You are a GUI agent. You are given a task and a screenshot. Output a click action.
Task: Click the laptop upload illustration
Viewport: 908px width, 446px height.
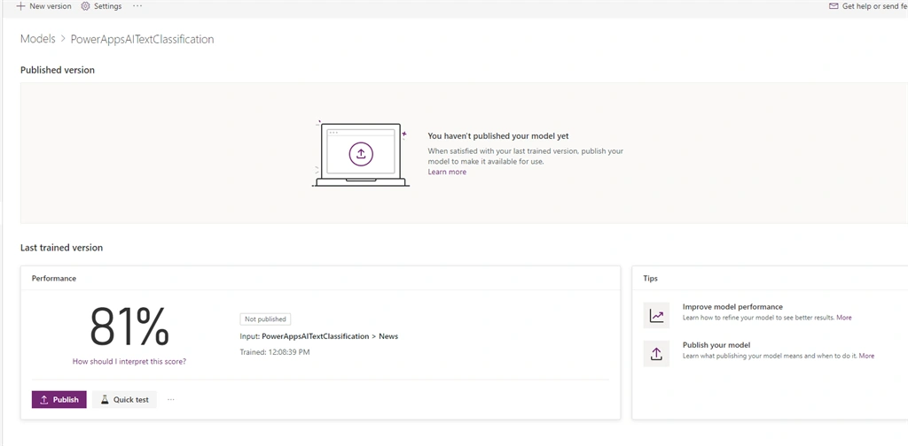[x=361, y=154]
